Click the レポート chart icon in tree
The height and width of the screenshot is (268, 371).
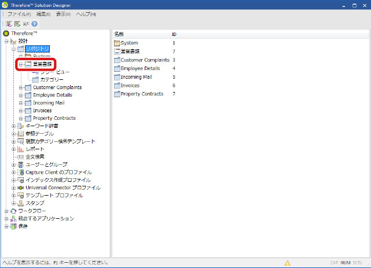pyautogui.click(x=21, y=149)
